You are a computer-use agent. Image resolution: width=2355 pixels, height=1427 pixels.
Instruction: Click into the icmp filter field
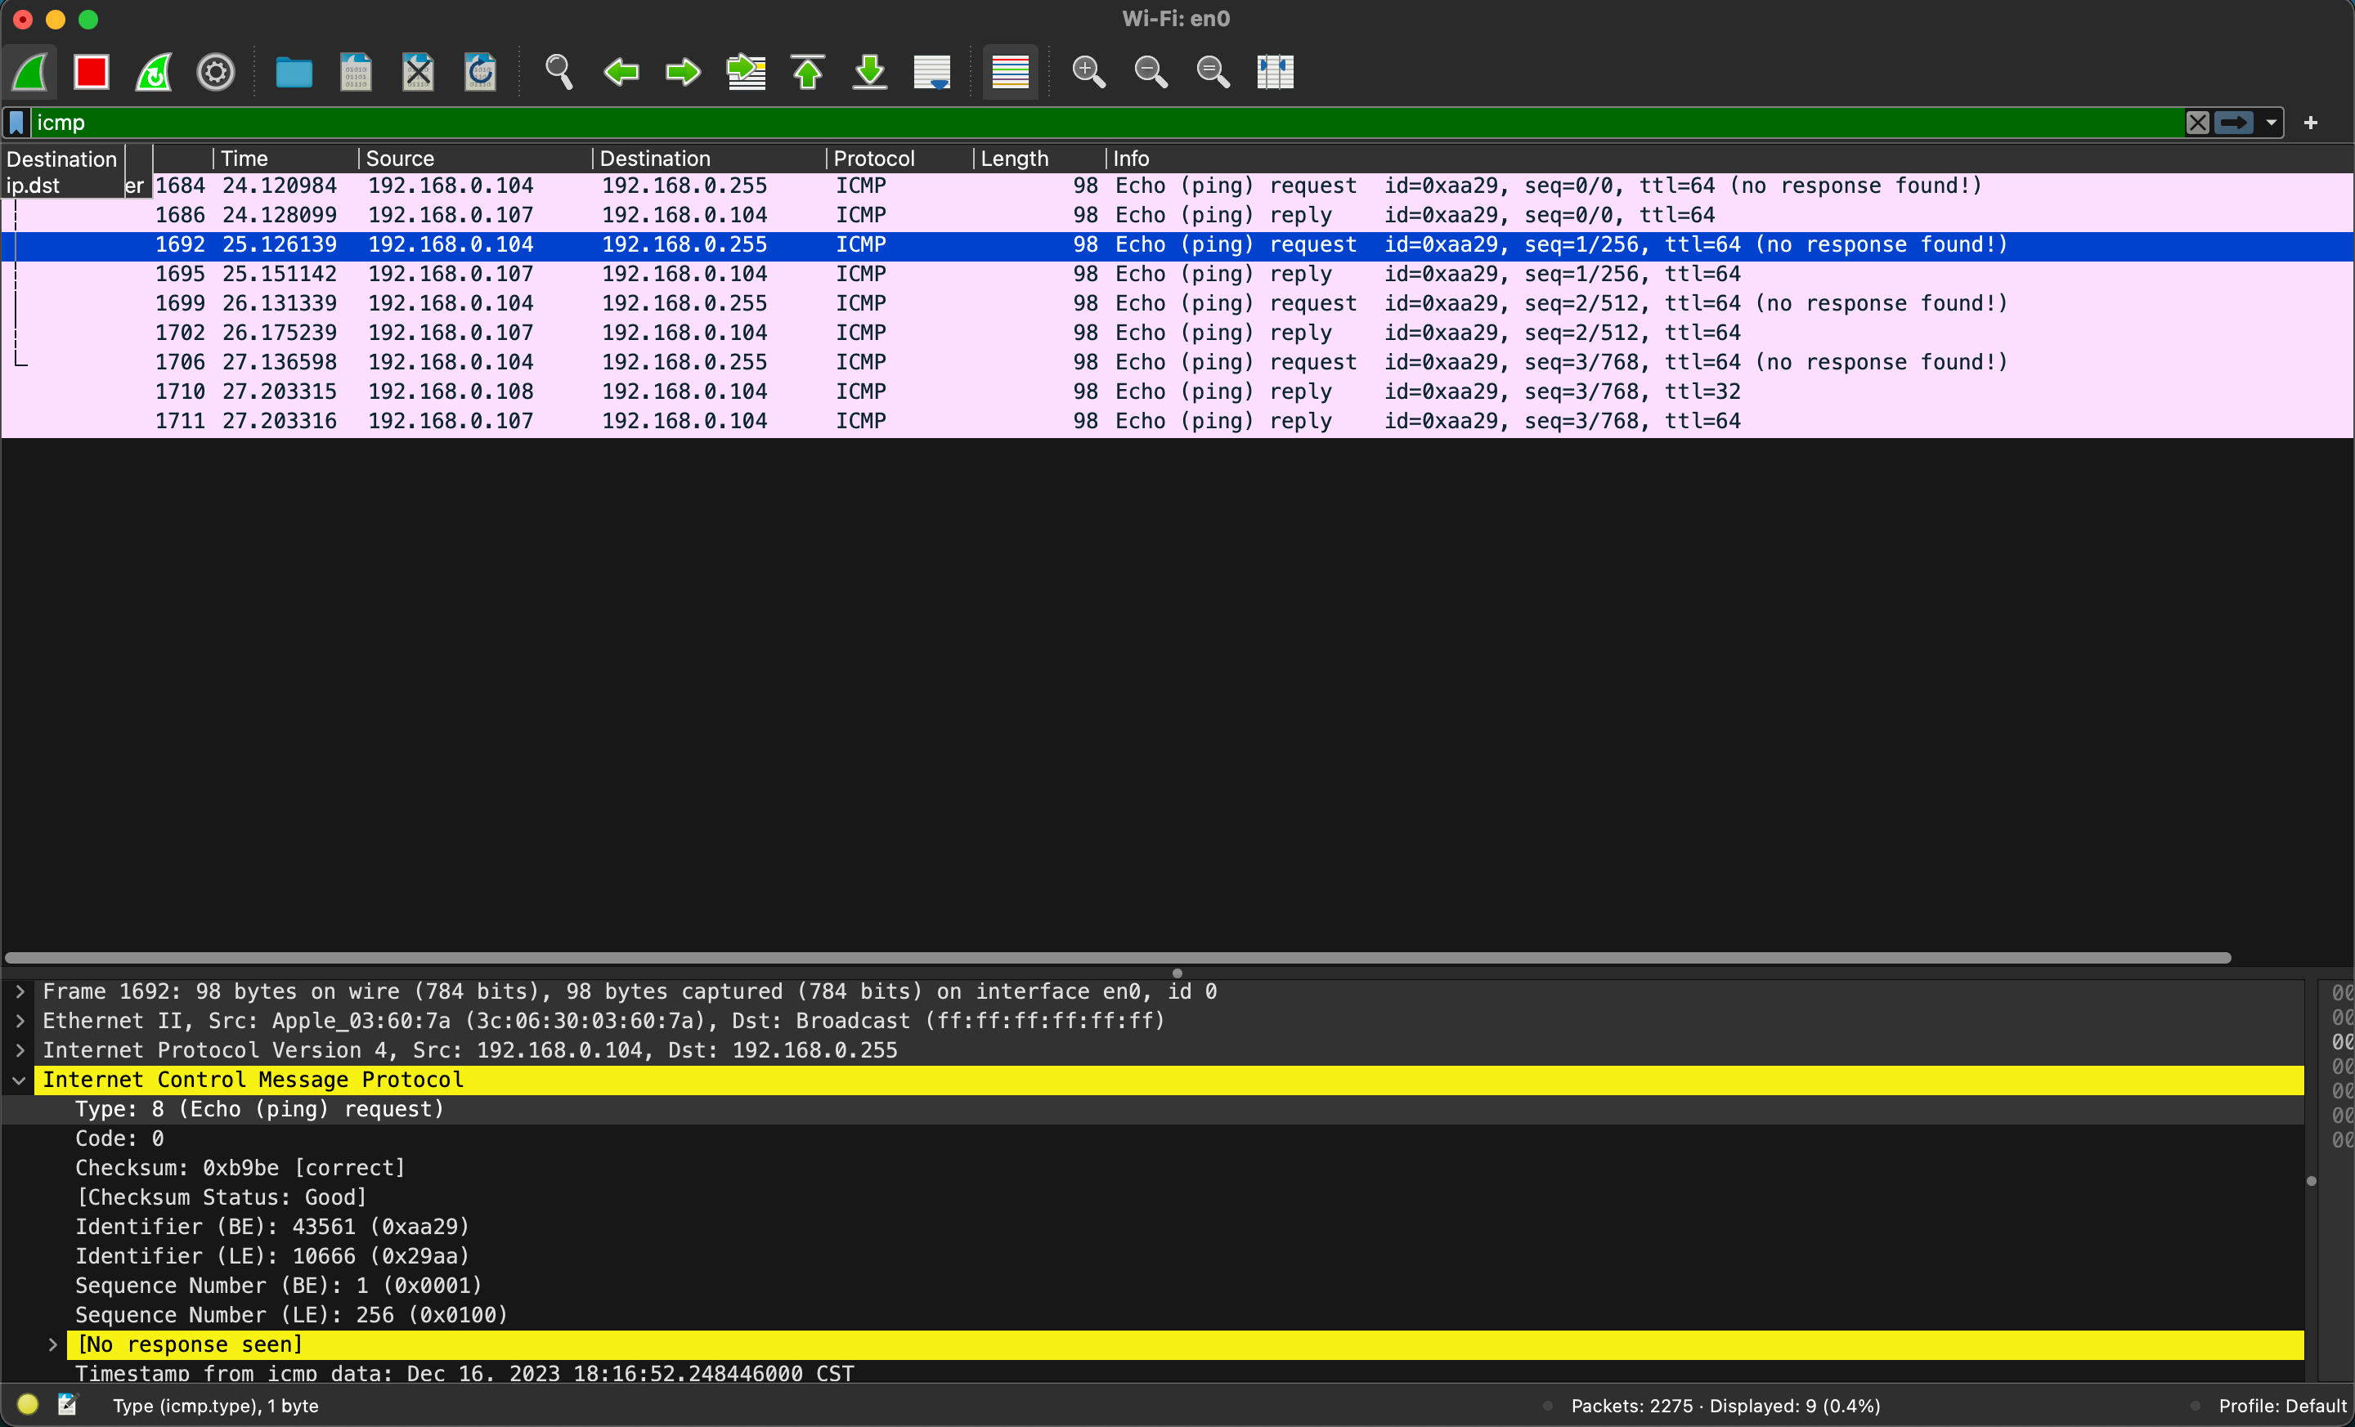click(1108, 123)
